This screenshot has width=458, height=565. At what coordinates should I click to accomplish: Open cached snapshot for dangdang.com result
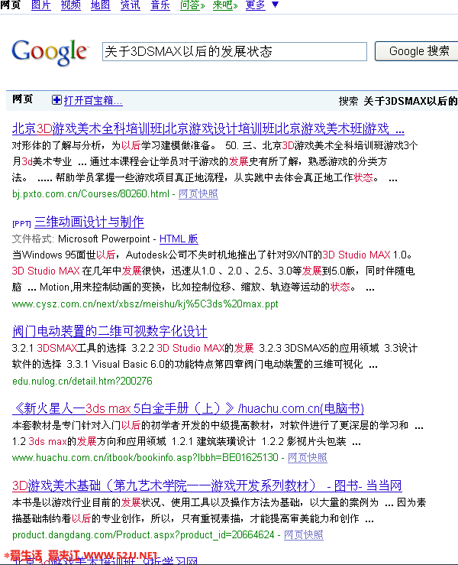304,534
